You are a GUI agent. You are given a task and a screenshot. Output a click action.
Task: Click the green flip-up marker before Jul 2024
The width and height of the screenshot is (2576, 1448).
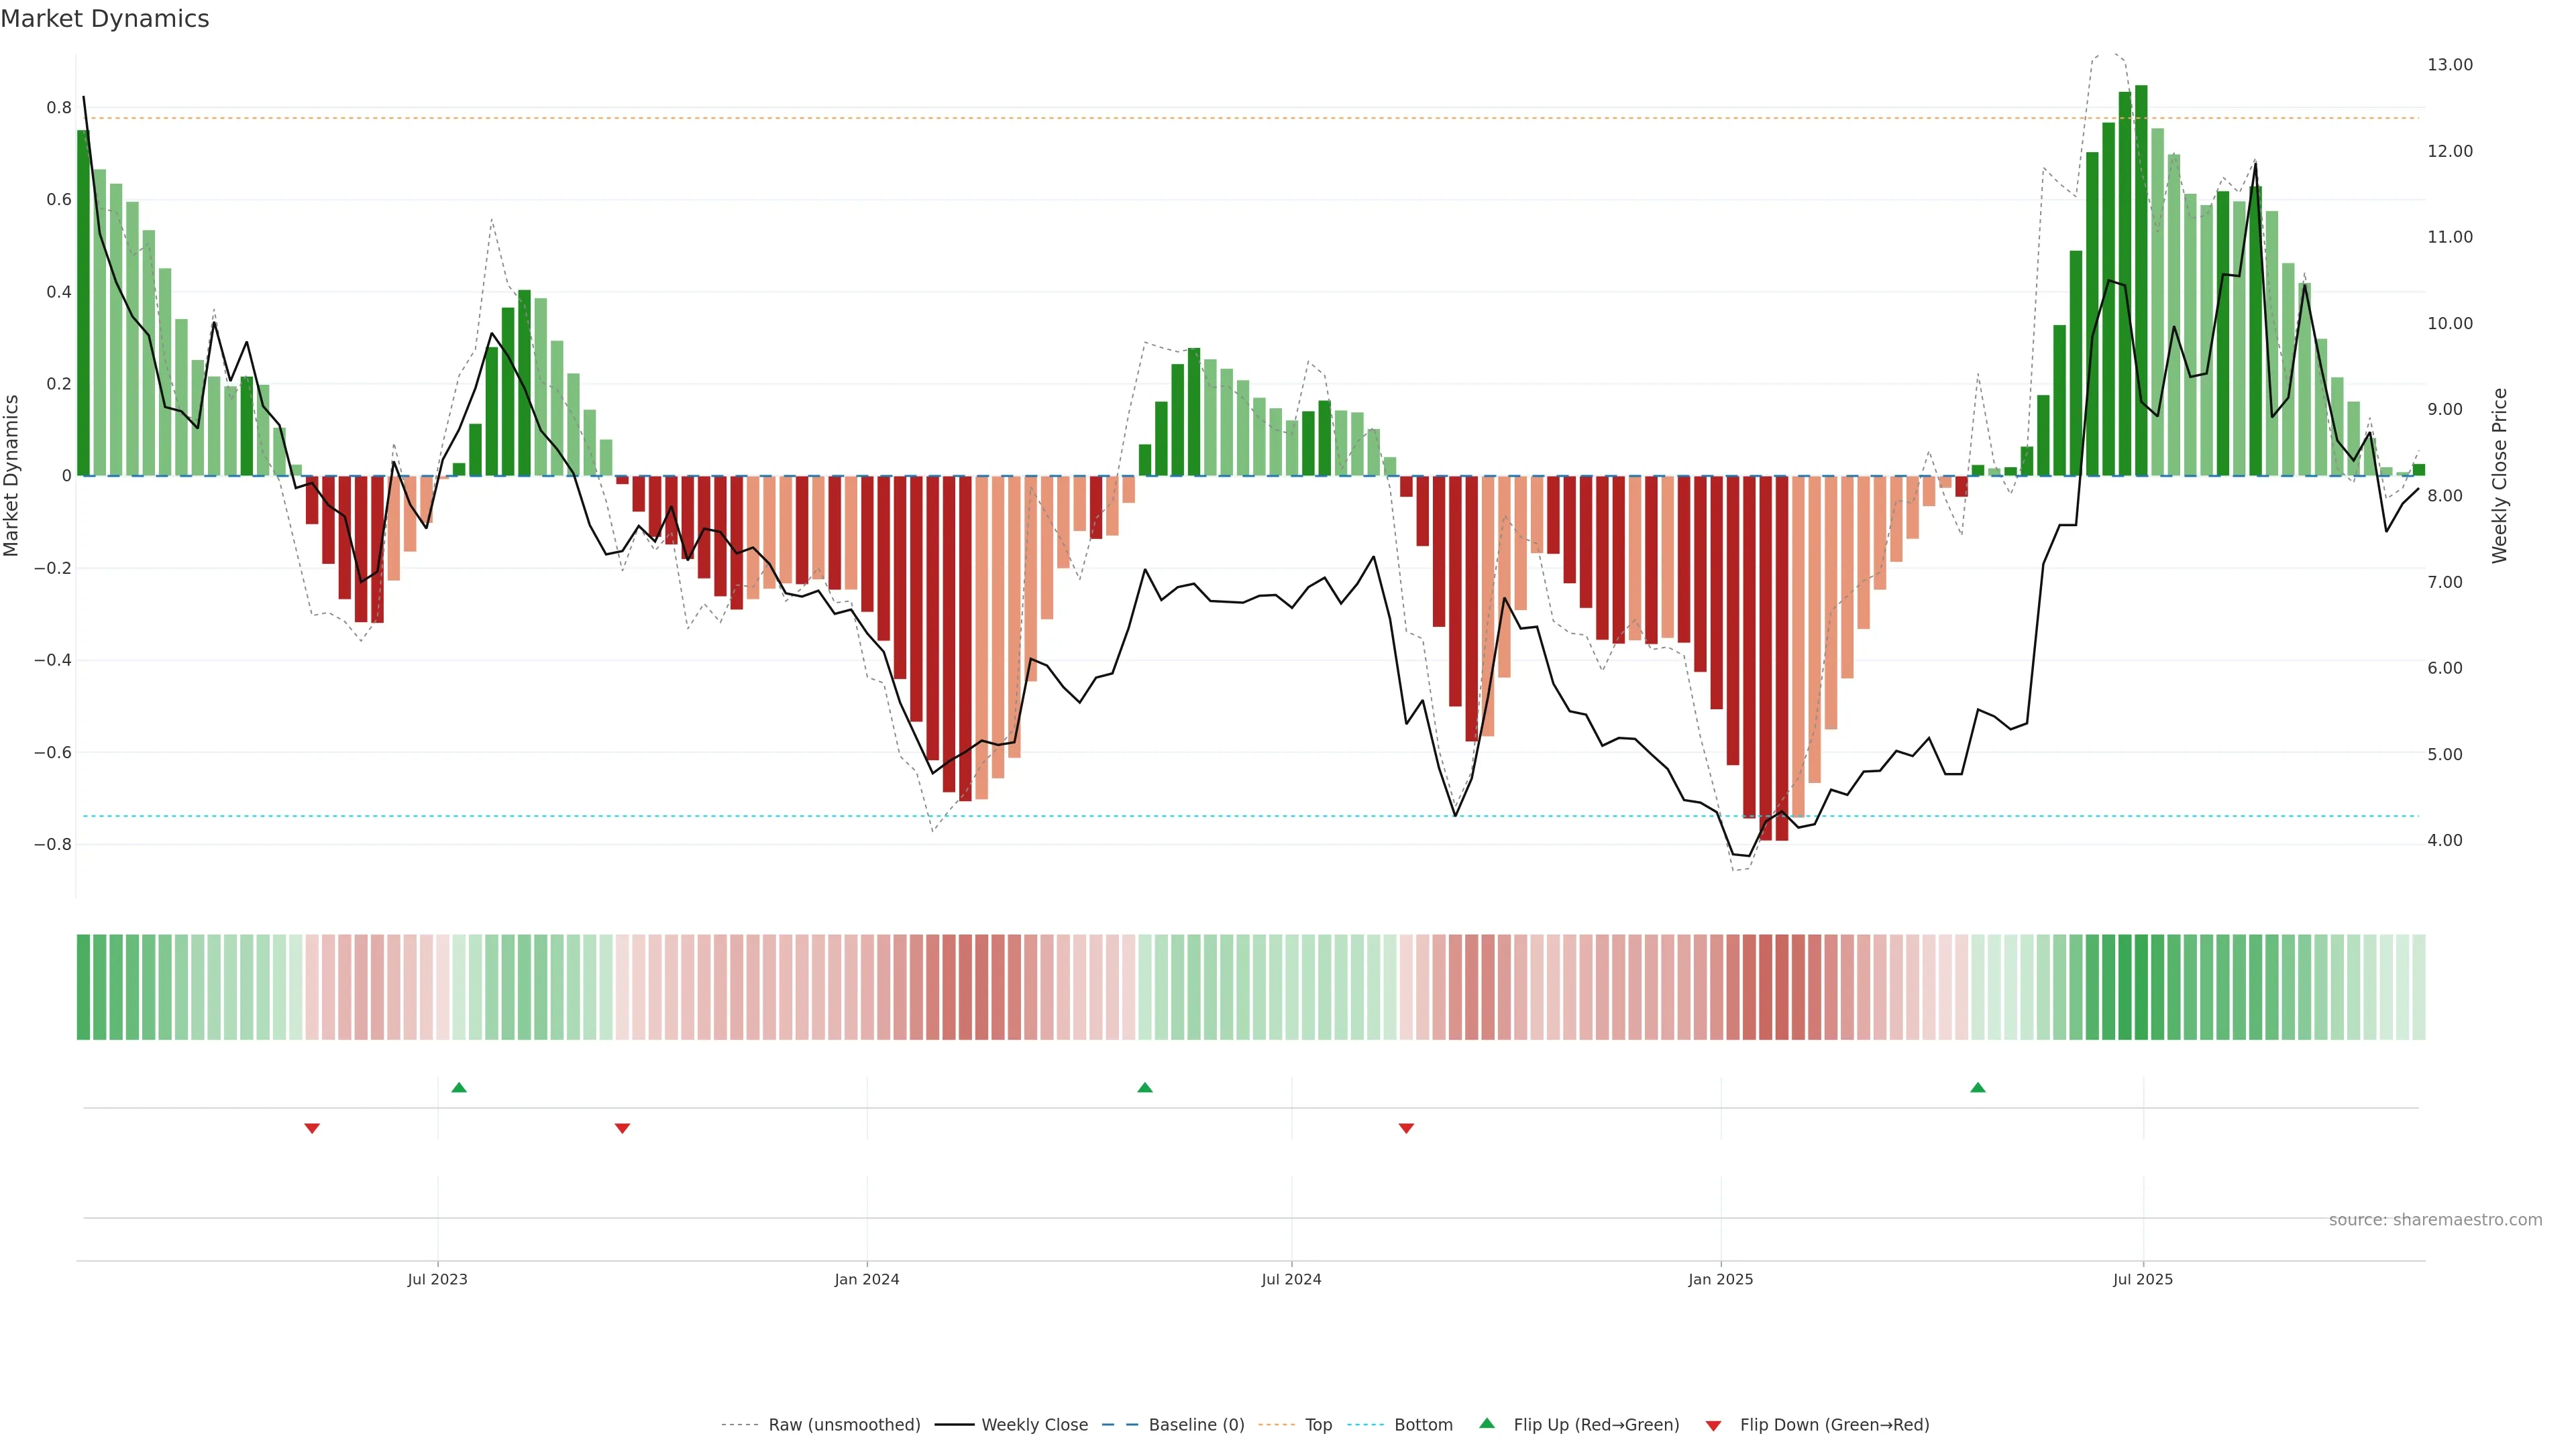pos(1145,1087)
